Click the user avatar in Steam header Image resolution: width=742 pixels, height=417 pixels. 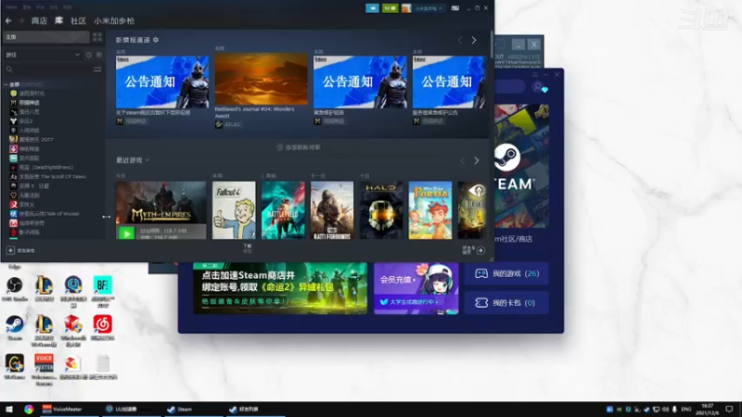pyautogui.click(x=406, y=8)
